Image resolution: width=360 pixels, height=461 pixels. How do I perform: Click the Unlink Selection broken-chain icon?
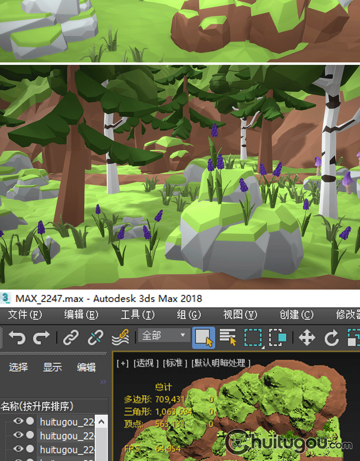coord(95,338)
